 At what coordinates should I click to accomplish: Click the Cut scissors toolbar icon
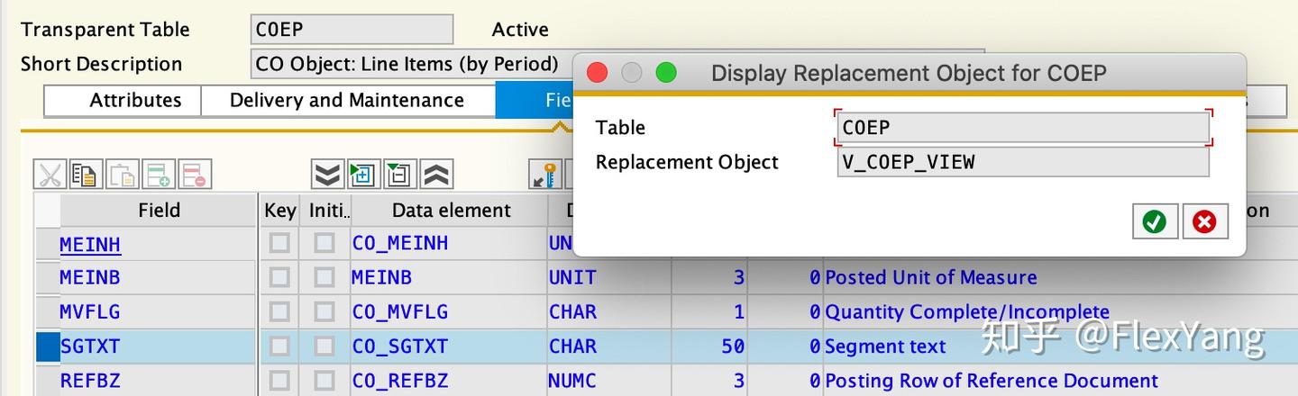pyautogui.click(x=50, y=174)
